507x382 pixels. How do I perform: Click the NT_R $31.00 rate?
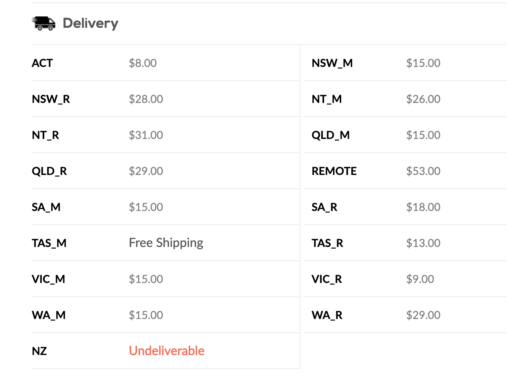click(x=146, y=135)
